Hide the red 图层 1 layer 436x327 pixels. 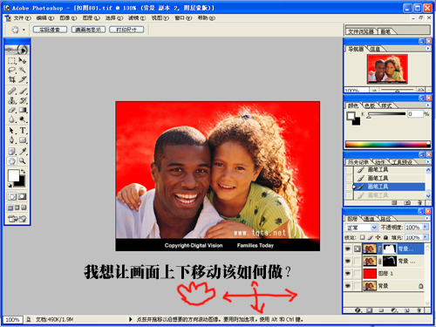[x=348, y=274]
